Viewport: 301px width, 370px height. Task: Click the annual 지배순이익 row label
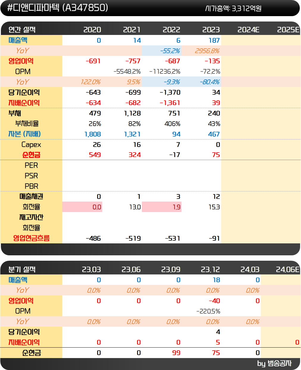[24, 103]
